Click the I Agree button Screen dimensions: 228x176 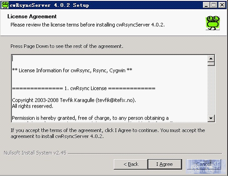(165, 164)
